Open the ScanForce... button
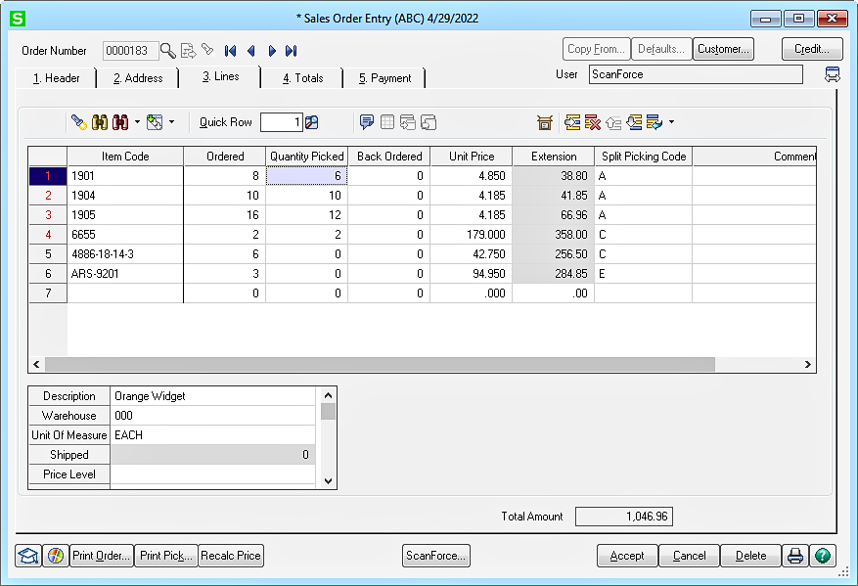Viewport: 858px width, 586px height. click(436, 556)
